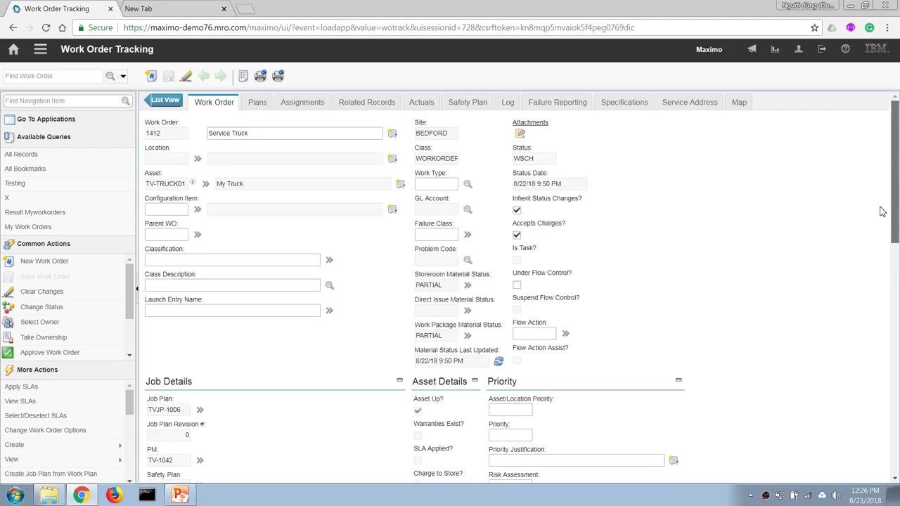Click the bulletins megaphone icon in header
The width and height of the screenshot is (900, 506).
[x=752, y=49]
